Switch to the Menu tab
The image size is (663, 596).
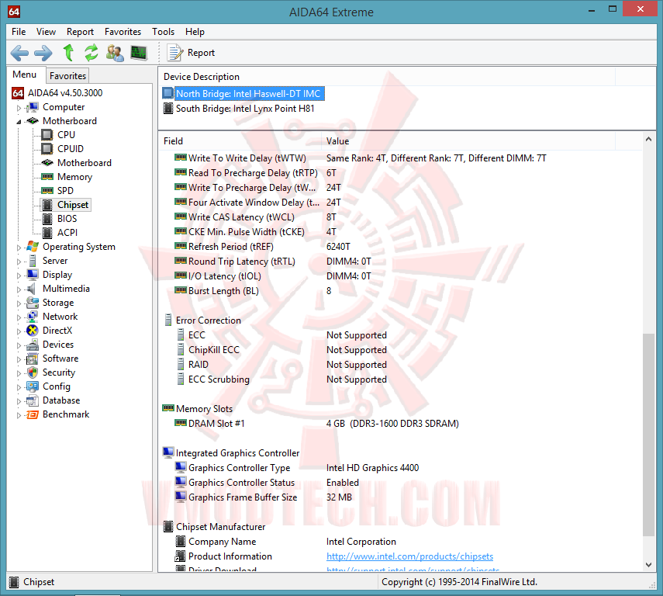[25, 74]
